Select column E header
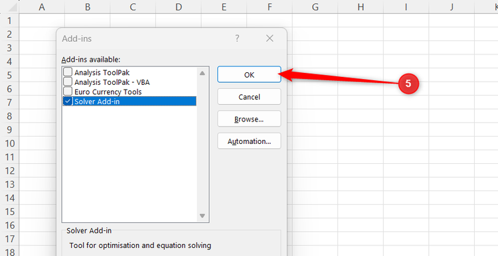 [224, 7]
